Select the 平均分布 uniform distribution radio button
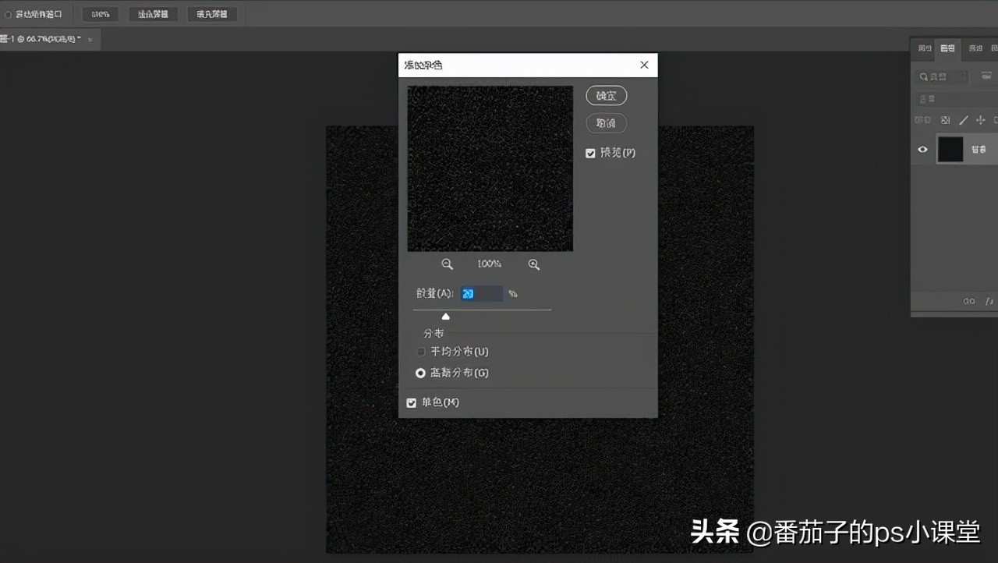The height and width of the screenshot is (563, 998). 420,352
